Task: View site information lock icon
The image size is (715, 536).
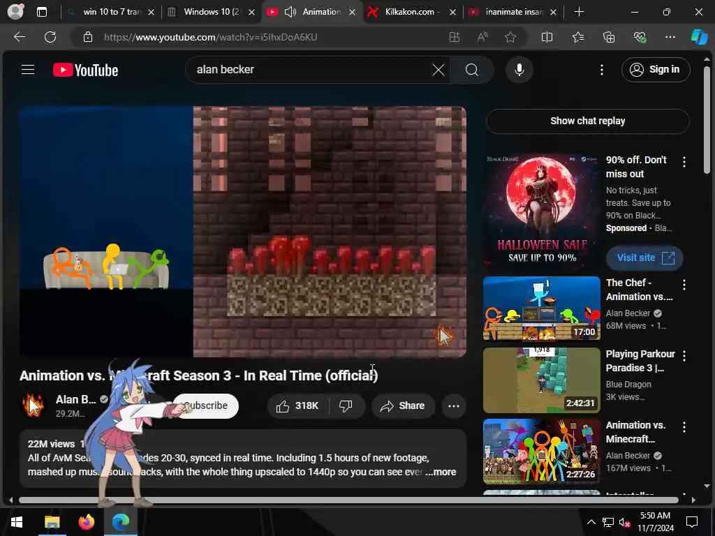Action: pyautogui.click(x=88, y=38)
